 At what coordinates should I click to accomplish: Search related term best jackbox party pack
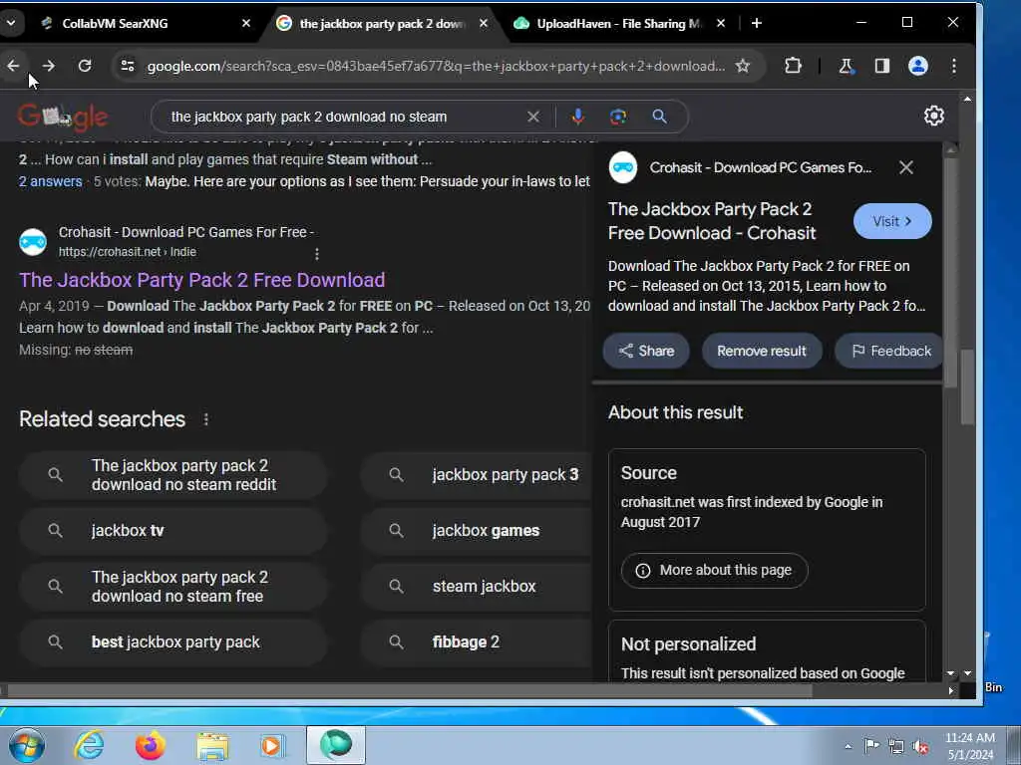tap(172, 642)
